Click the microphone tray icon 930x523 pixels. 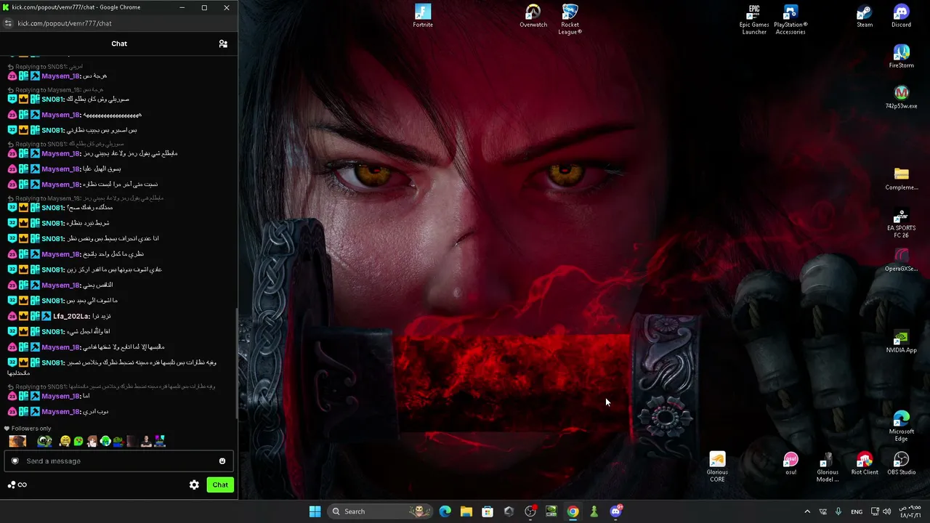(838, 511)
